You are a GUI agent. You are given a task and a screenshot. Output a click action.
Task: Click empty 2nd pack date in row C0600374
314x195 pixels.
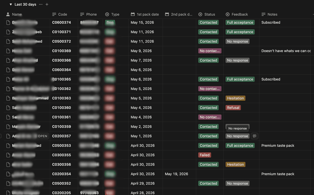[179, 22]
